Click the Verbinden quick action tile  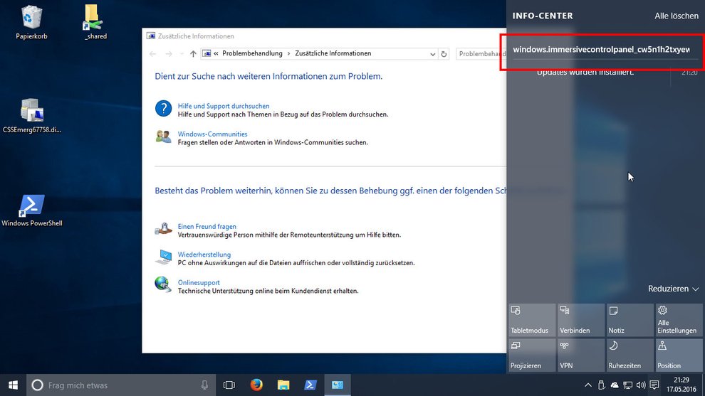(x=581, y=320)
